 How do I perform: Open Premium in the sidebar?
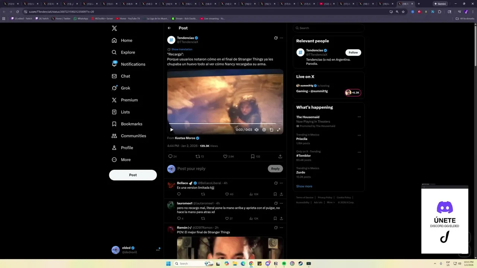(x=125, y=100)
